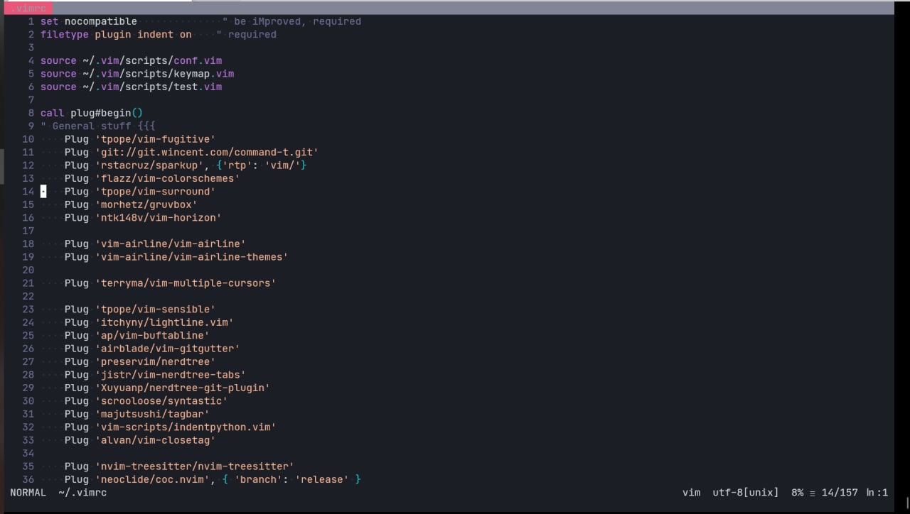Click Plug 'morhetz/gruvbox' line
910x514 pixels.
[x=131, y=204]
